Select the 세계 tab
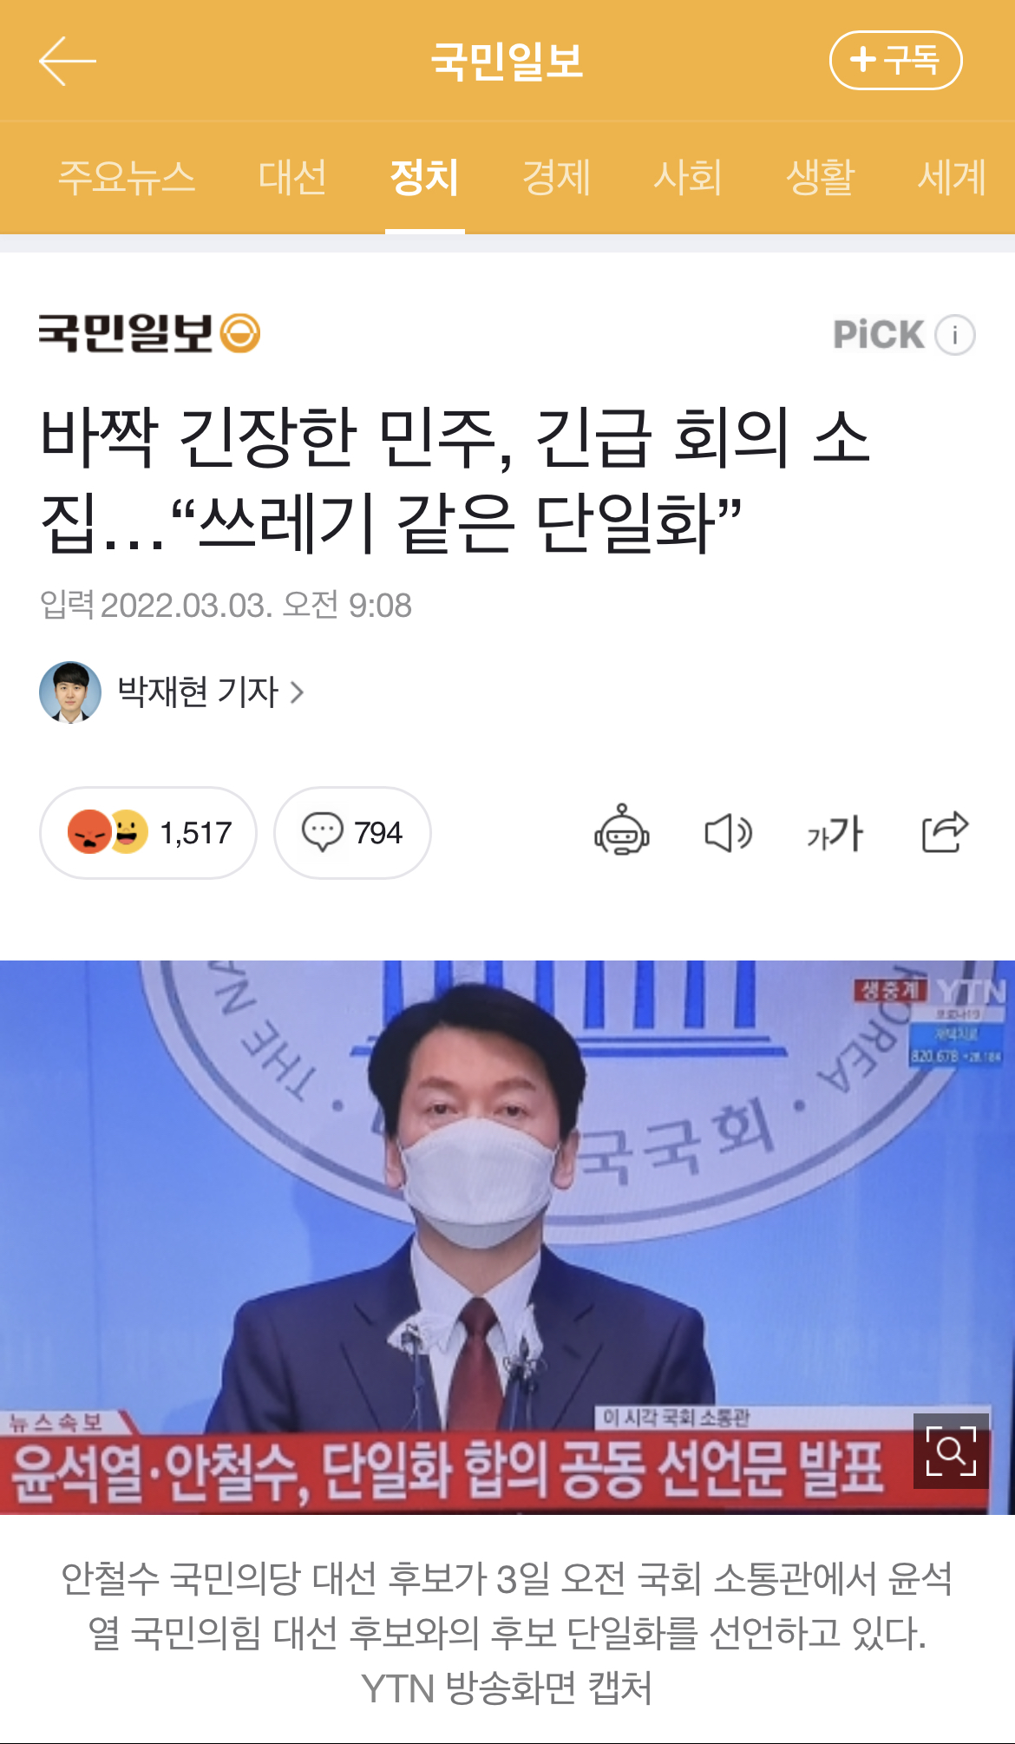 (x=952, y=177)
